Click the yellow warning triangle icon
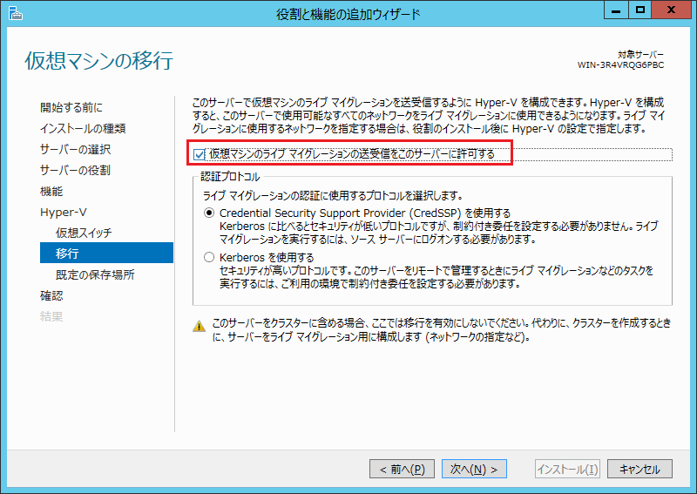This screenshot has height=494, width=697. pyautogui.click(x=200, y=327)
